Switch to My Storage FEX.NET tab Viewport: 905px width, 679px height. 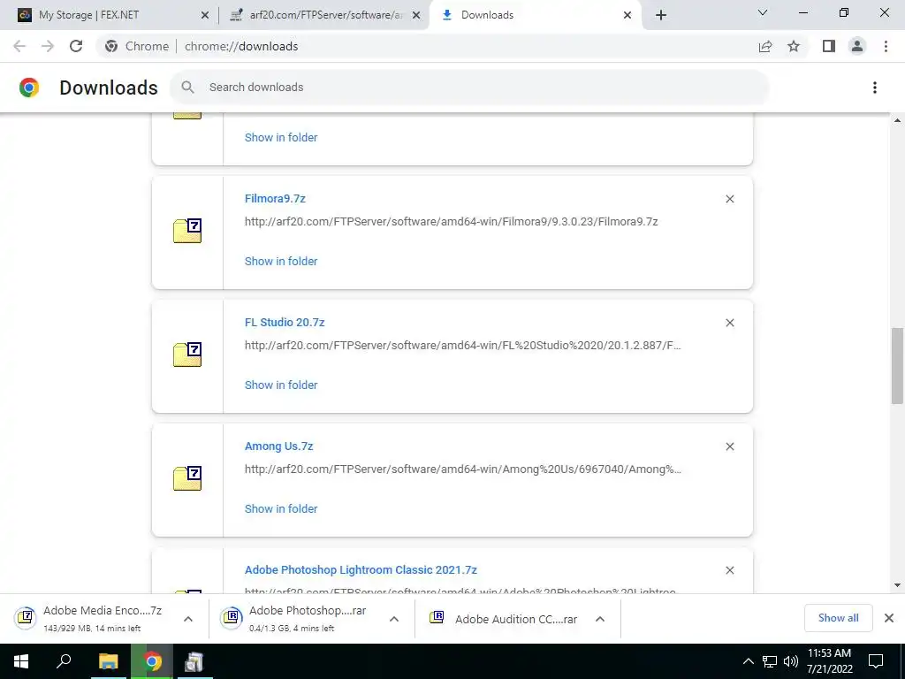pos(108,15)
